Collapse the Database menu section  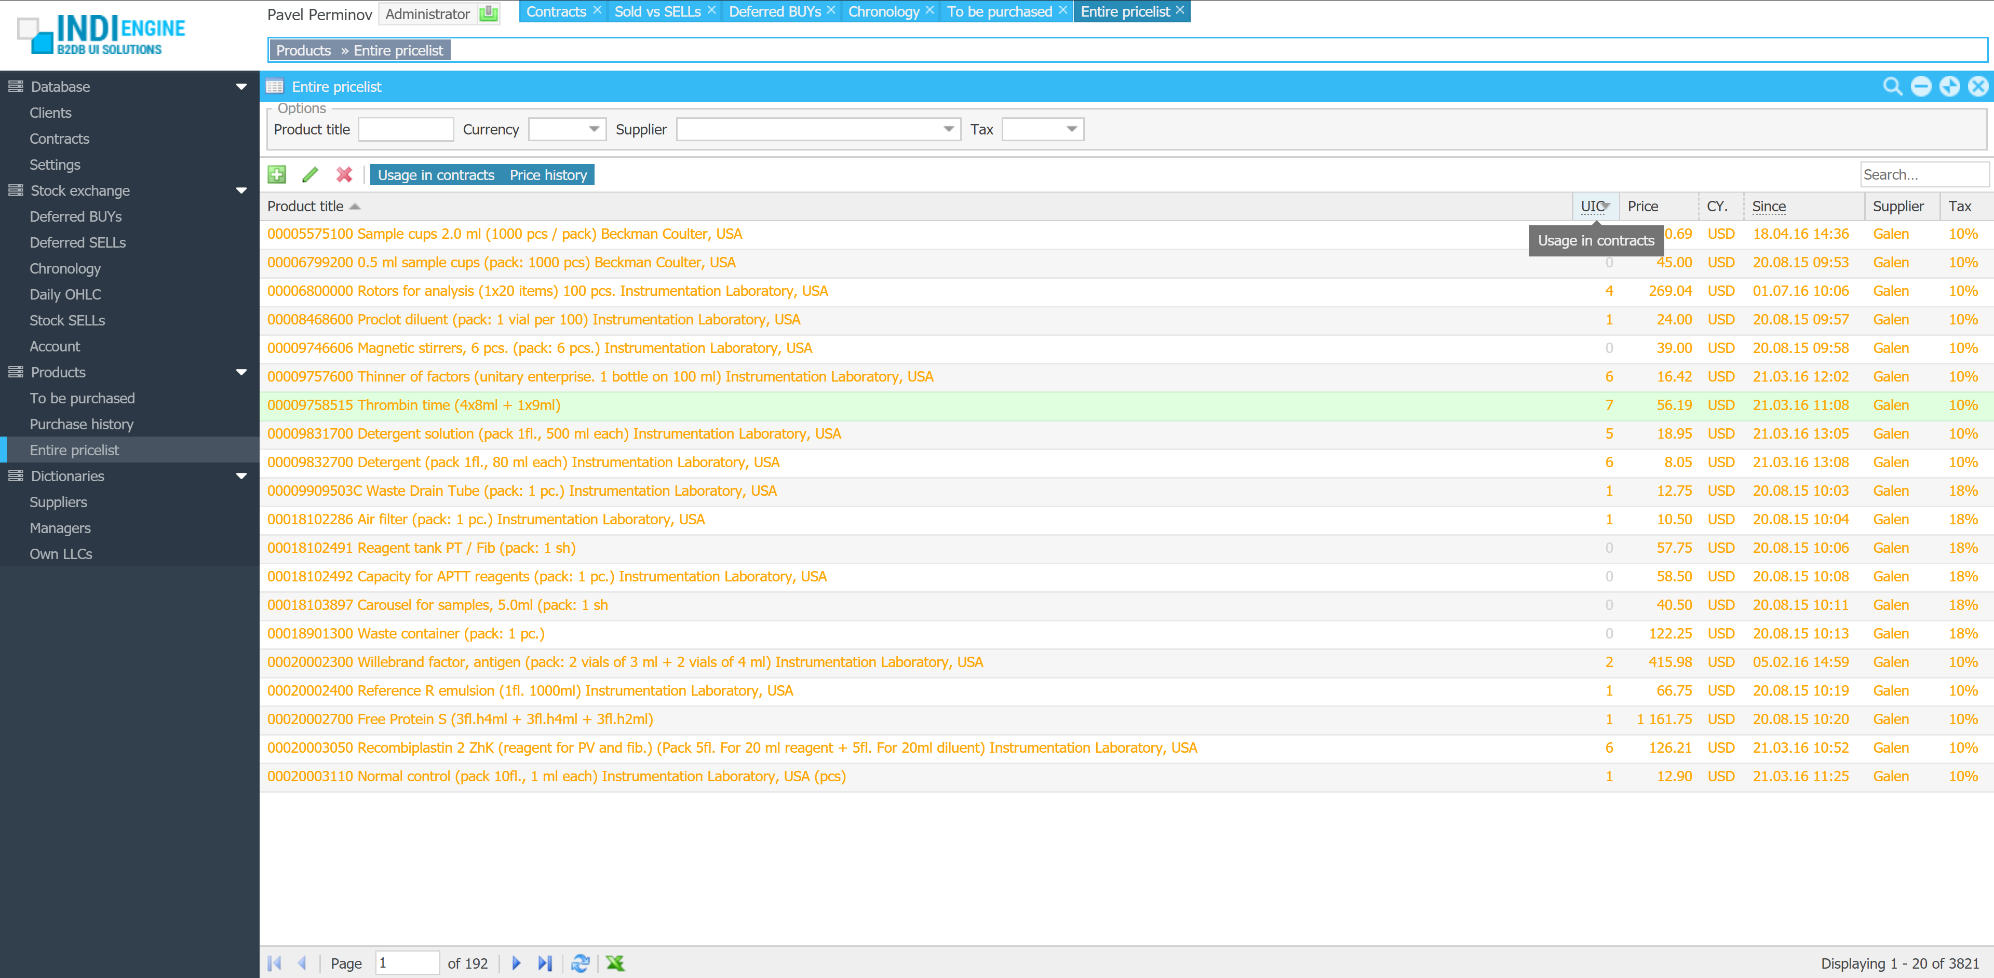click(x=241, y=87)
